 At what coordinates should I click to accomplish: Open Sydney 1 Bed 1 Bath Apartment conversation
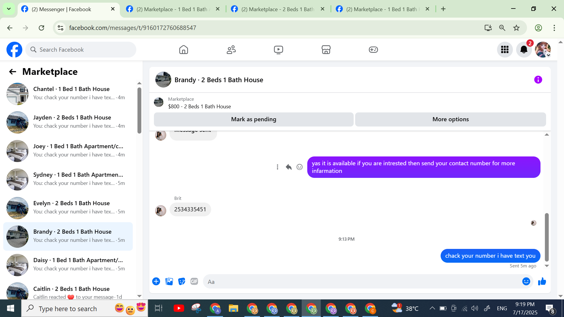point(68,179)
